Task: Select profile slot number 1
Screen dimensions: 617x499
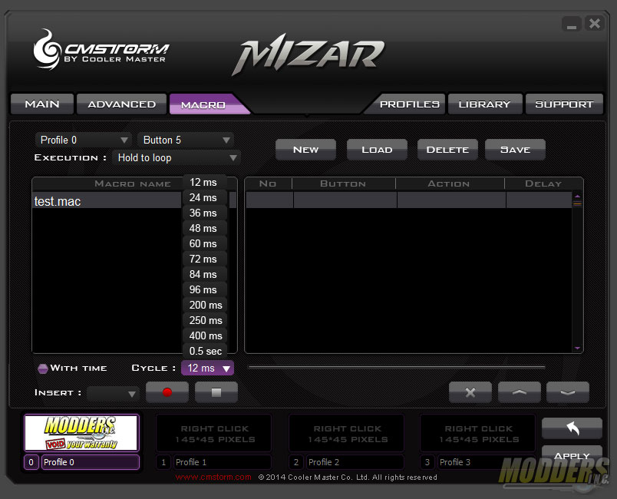Action: coord(163,462)
